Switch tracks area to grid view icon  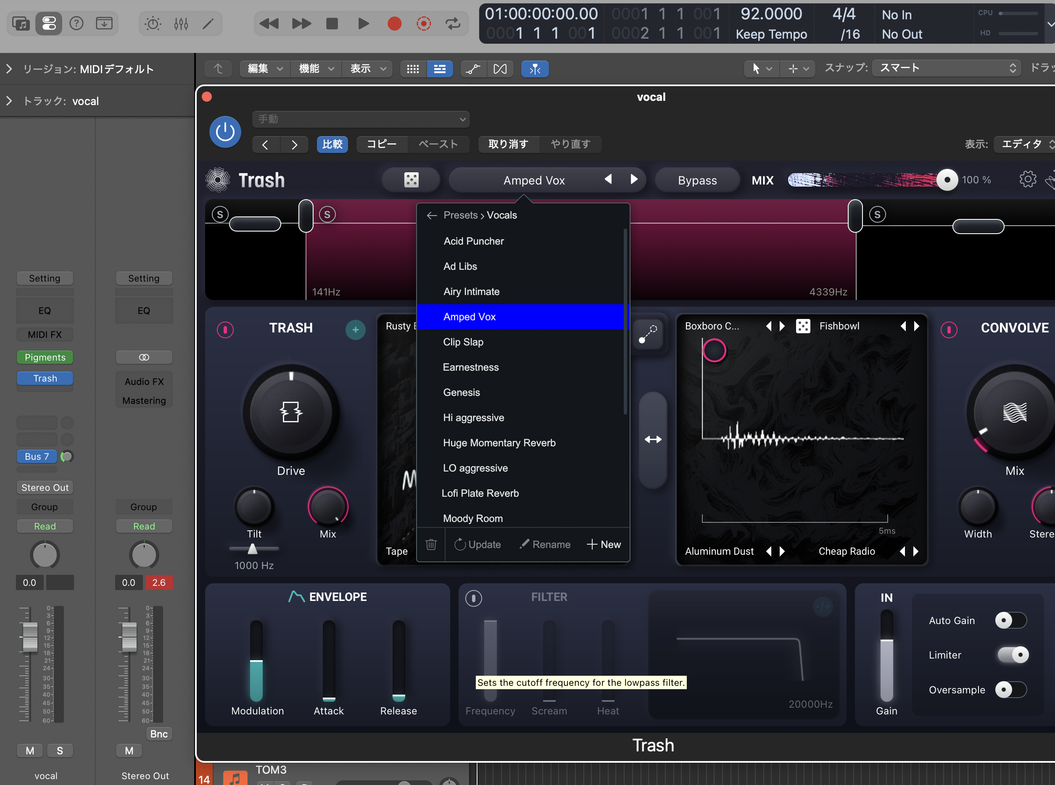[413, 69]
